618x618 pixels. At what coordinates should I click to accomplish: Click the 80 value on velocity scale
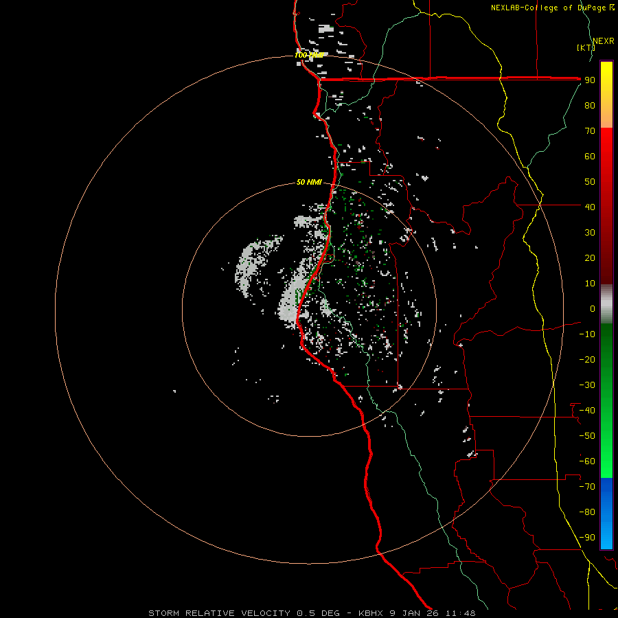(x=590, y=105)
